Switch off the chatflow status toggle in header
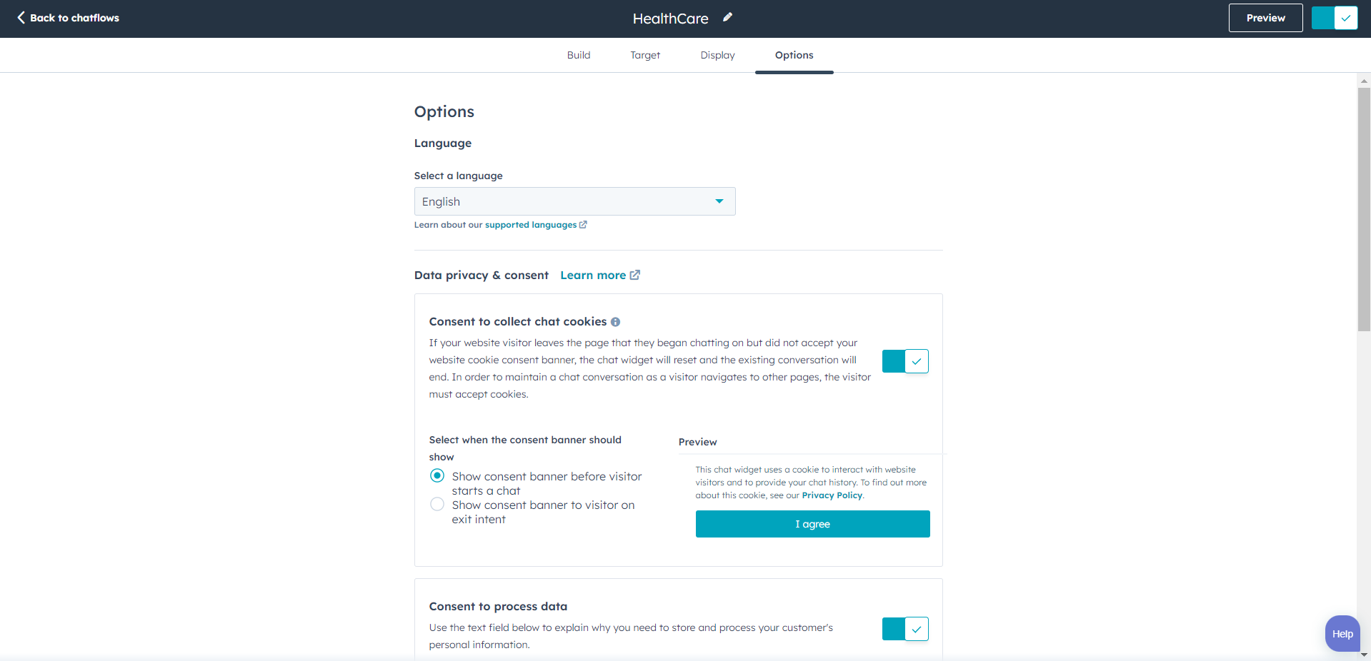Screen dimensions: 1371x661 click(x=1334, y=18)
